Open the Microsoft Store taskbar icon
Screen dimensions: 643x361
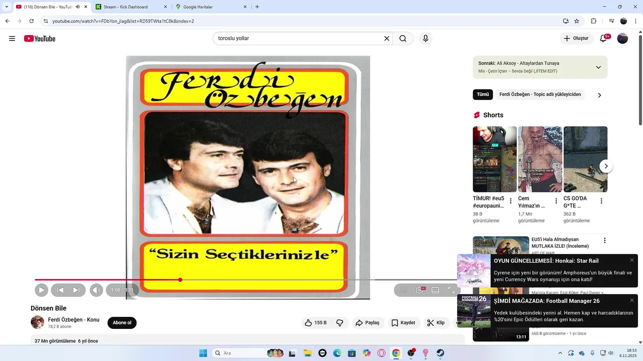[x=352, y=353]
